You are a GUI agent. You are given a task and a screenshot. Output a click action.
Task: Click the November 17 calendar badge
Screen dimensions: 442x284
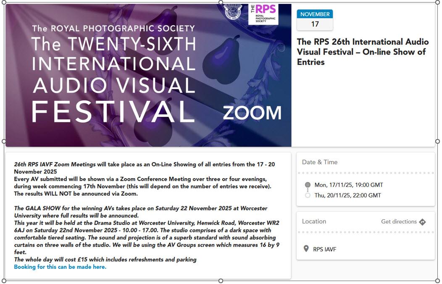coord(315,20)
